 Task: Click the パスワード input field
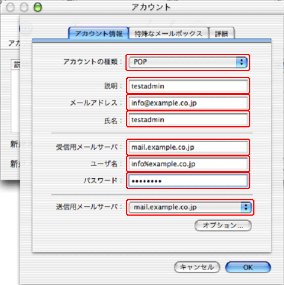pyautogui.click(x=188, y=181)
